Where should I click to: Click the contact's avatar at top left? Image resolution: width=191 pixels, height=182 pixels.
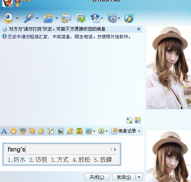click(7, 3)
